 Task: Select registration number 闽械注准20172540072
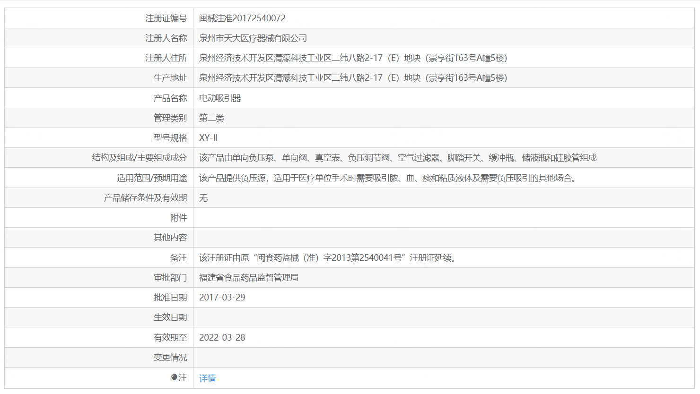tap(242, 18)
